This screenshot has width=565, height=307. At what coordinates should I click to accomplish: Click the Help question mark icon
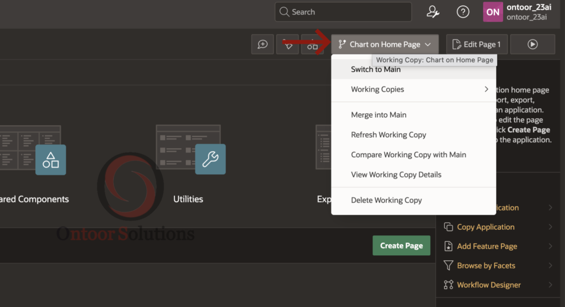point(463,12)
